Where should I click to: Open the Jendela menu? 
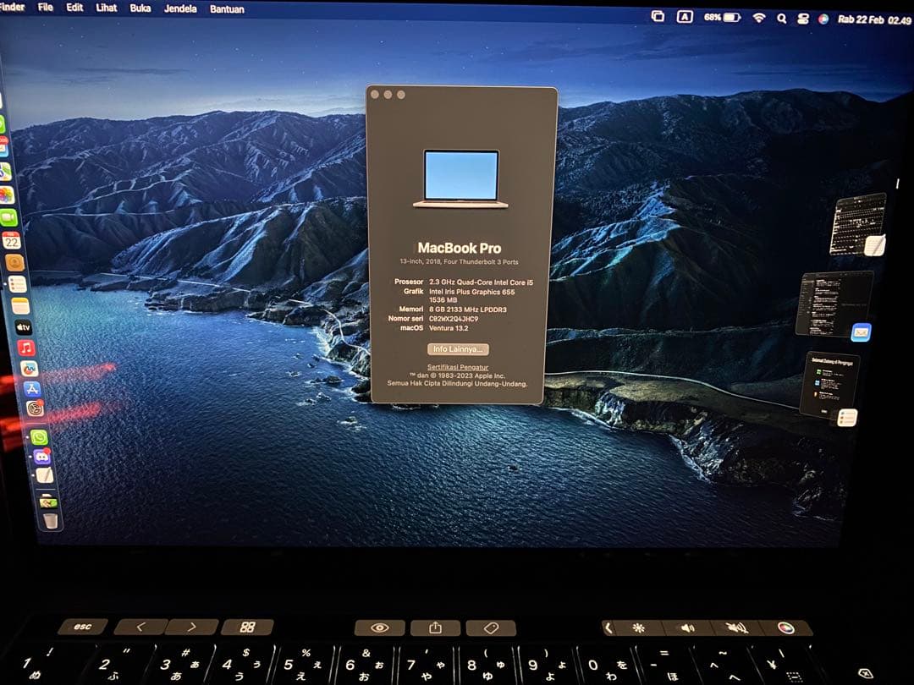coord(181,8)
